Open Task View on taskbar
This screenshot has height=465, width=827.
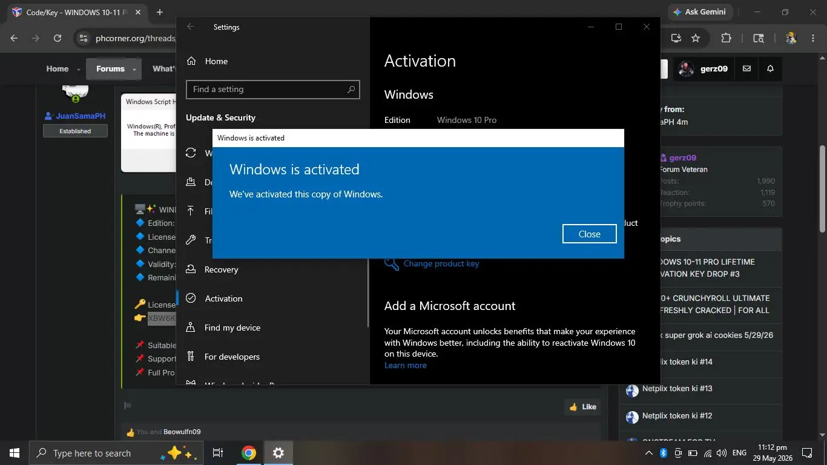pos(218,453)
